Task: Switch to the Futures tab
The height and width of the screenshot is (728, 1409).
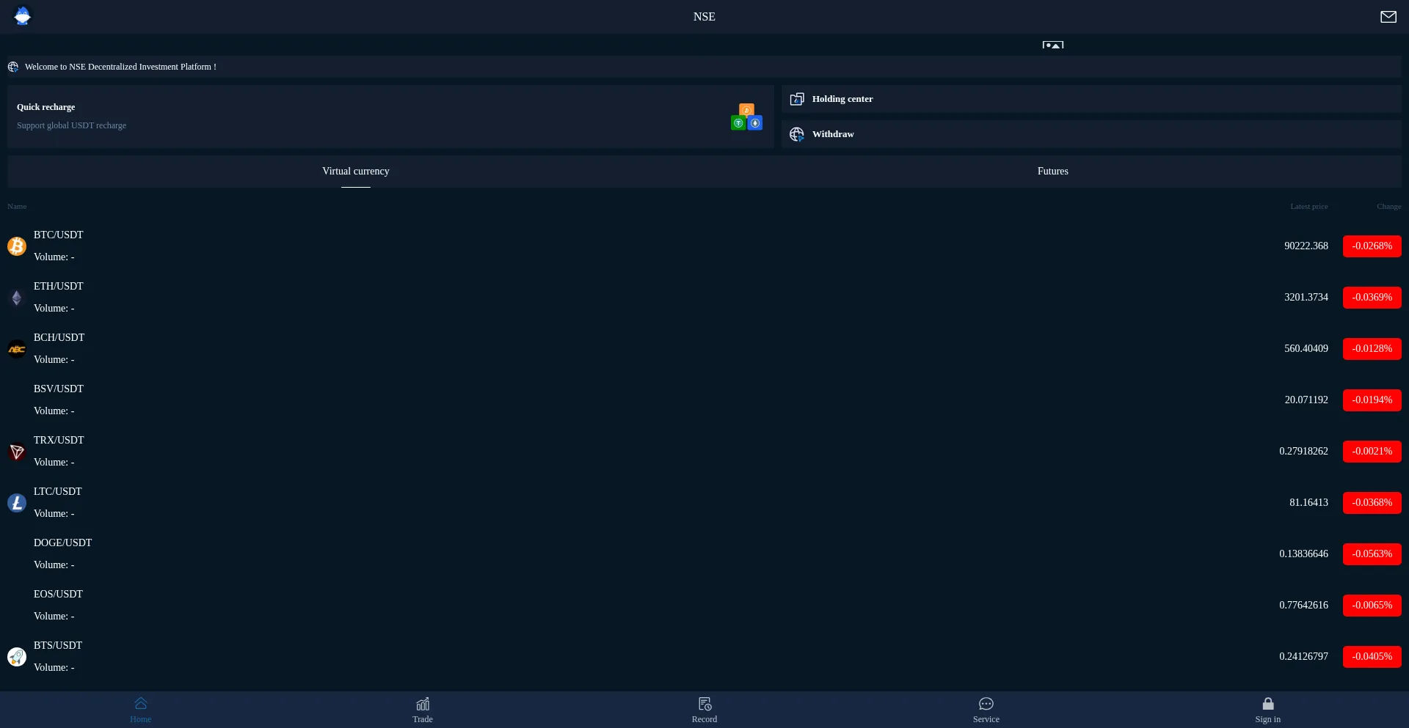Action: point(1052,172)
